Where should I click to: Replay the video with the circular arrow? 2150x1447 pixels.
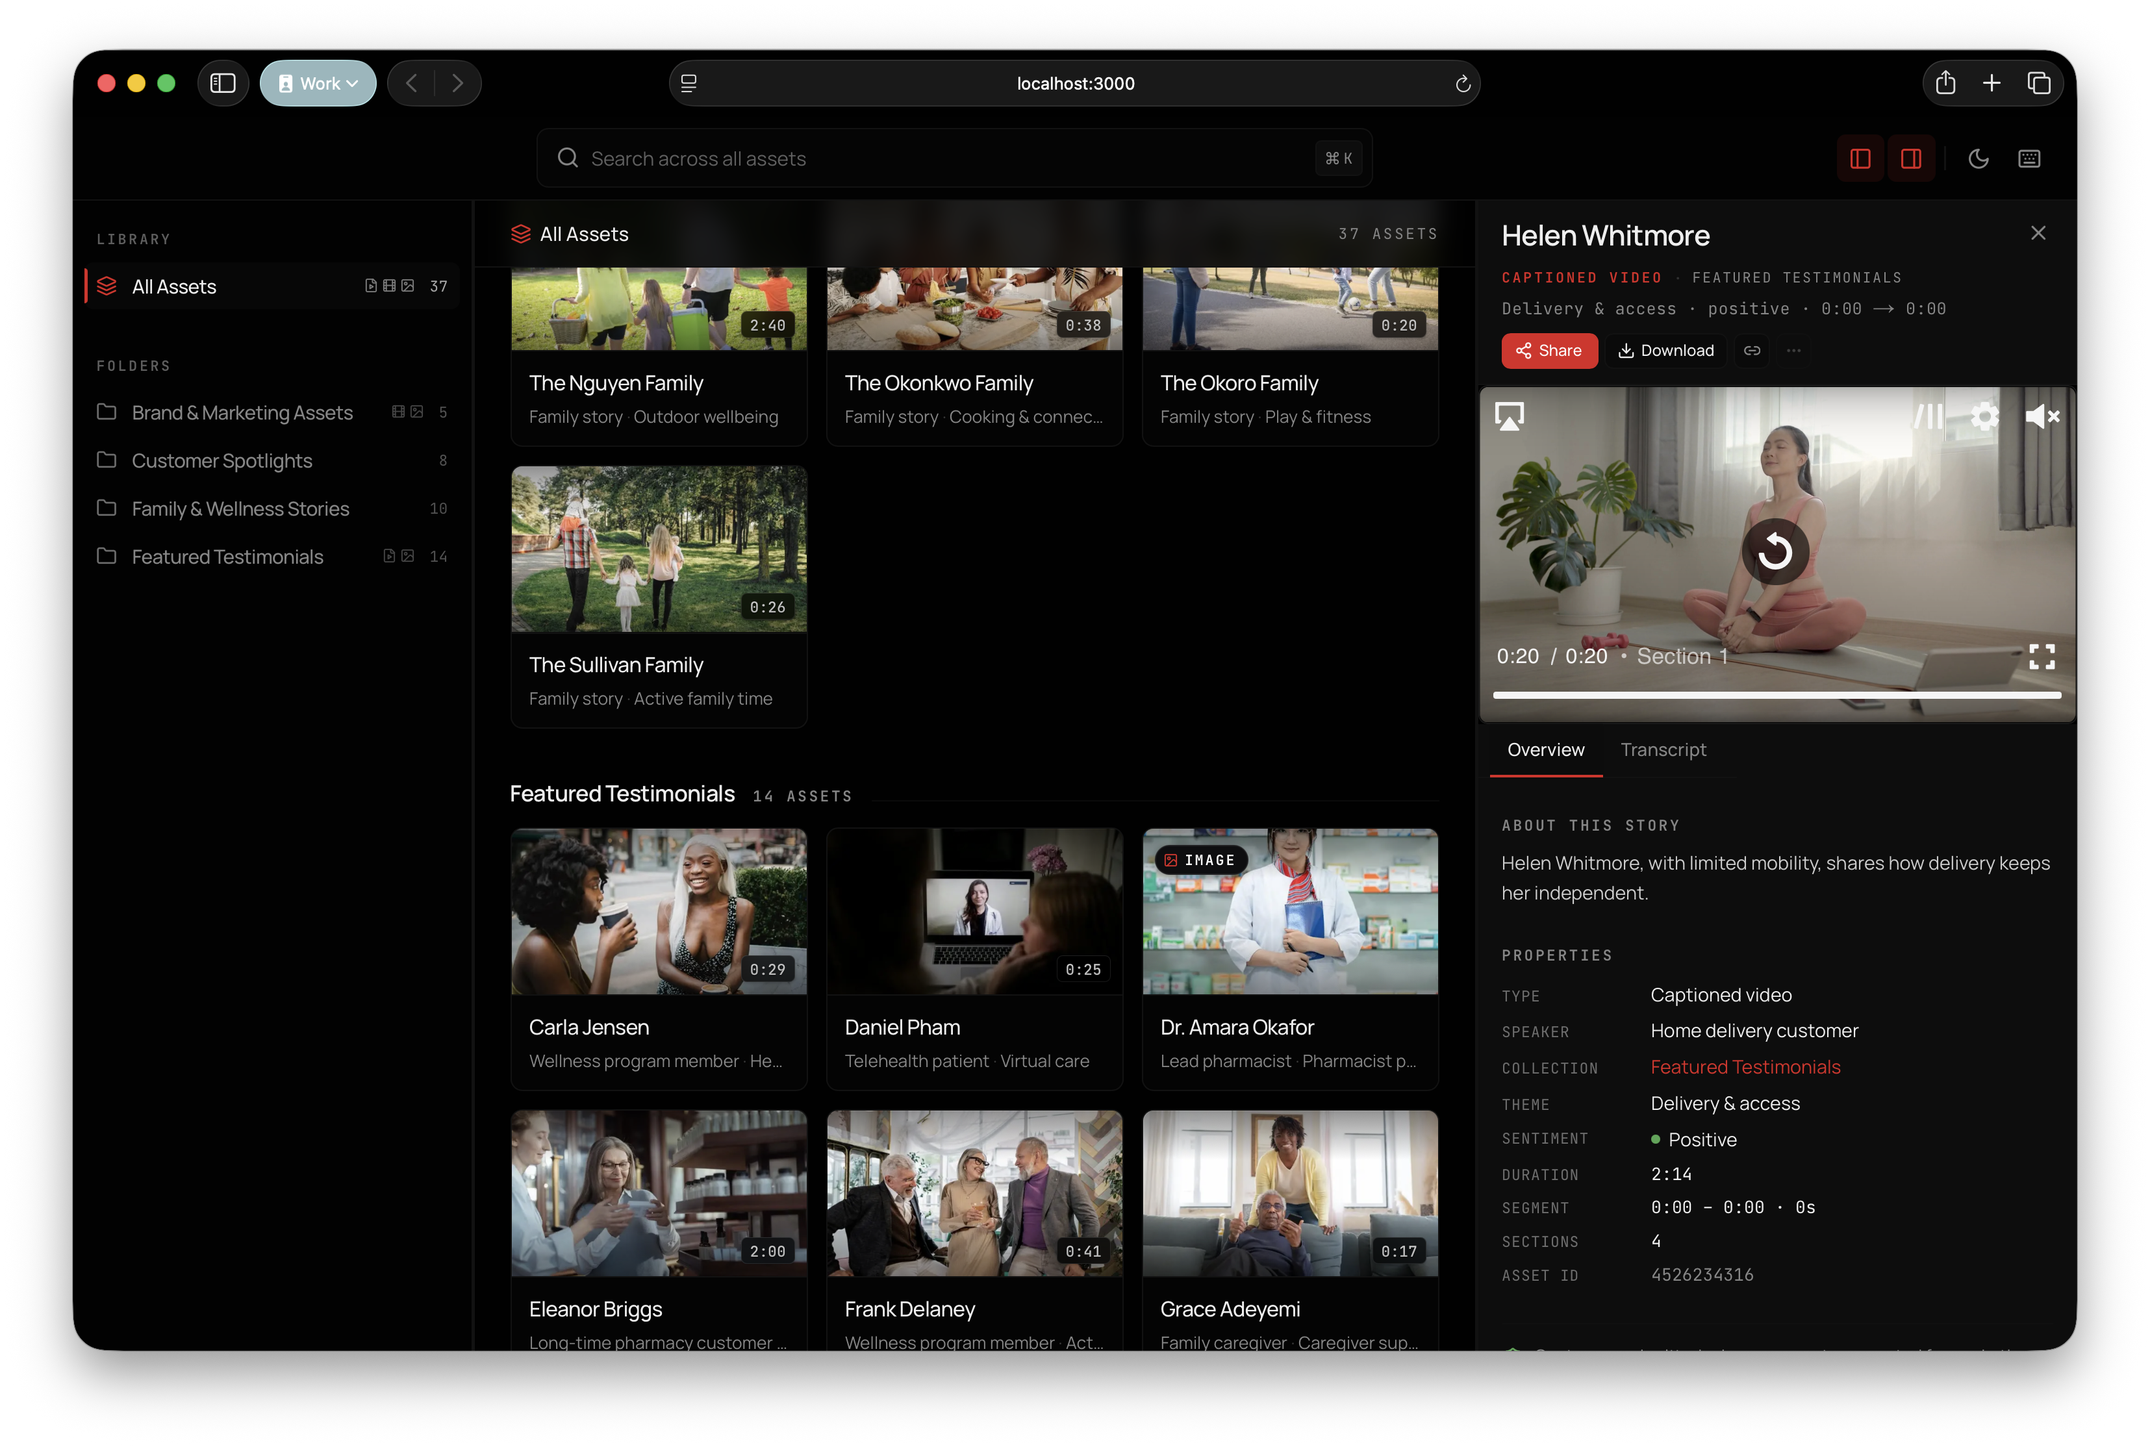(x=1775, y=552)
